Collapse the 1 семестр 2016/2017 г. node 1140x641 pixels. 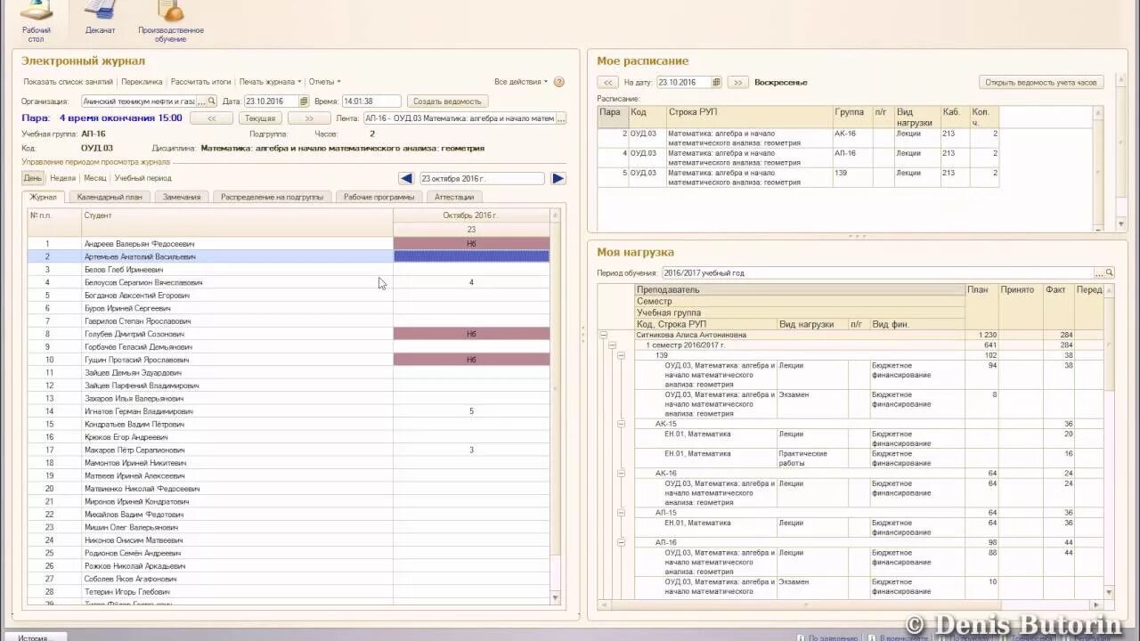612,345
